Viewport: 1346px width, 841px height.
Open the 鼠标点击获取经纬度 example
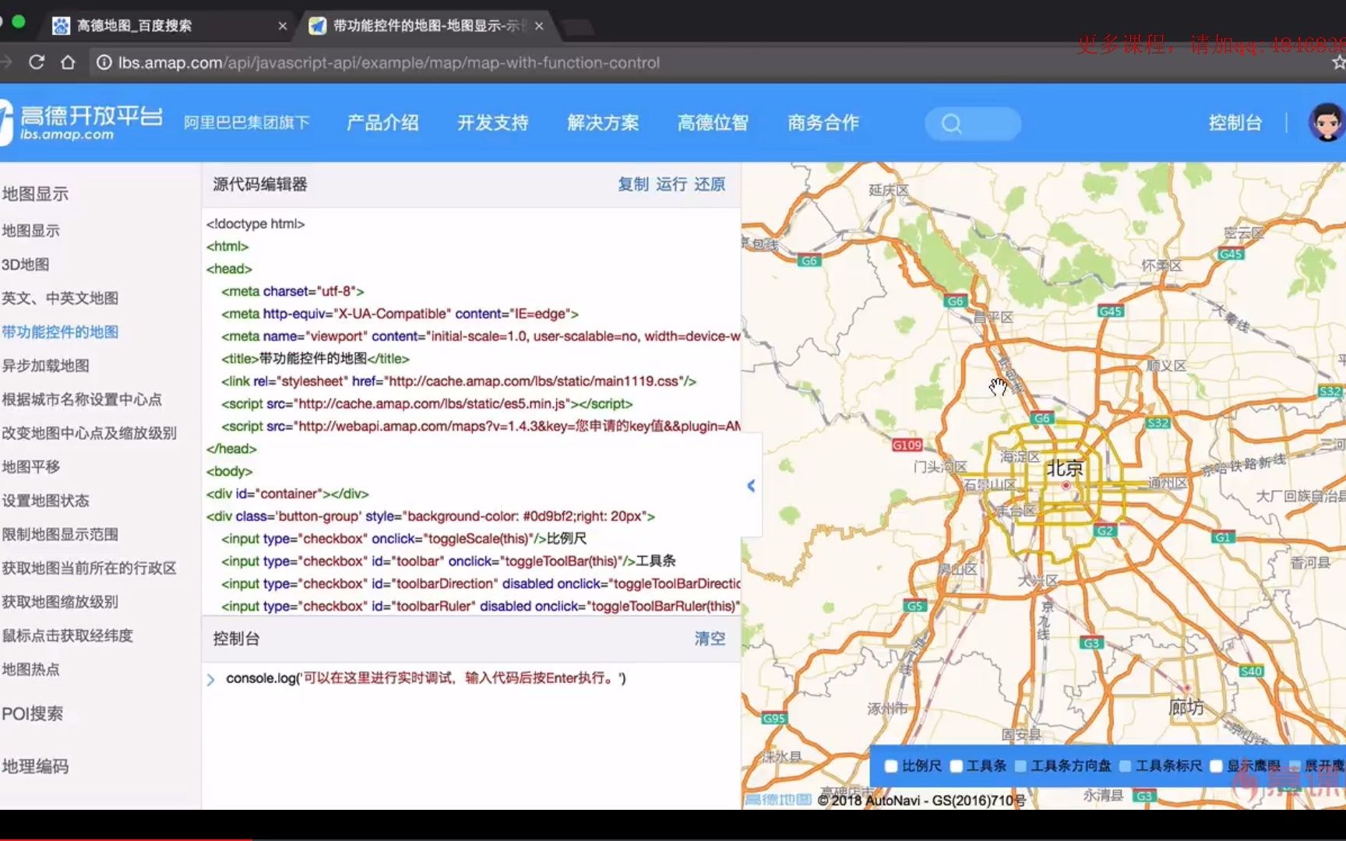tap(67, 635)
